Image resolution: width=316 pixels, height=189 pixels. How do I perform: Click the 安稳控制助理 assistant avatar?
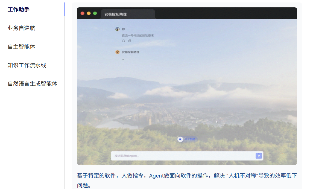tap(118, 52)
